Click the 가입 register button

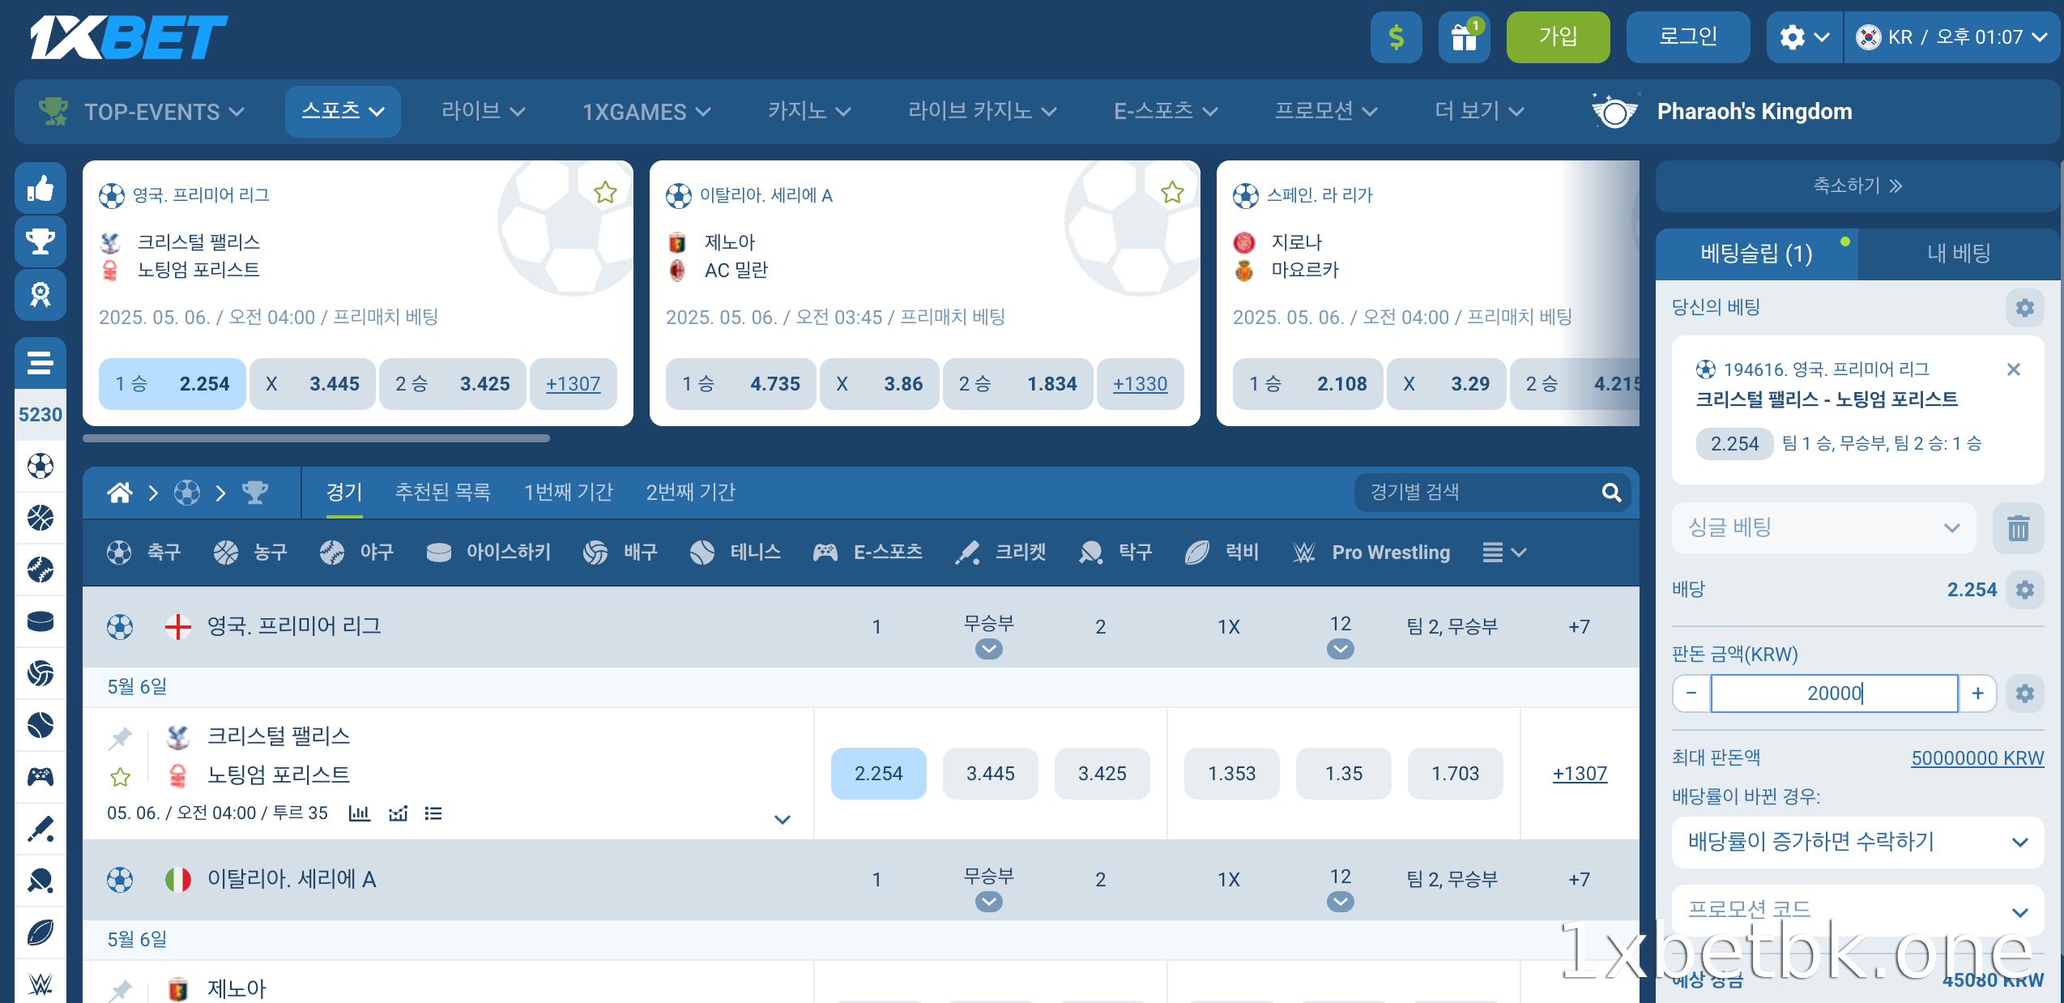click(x=1558, y=37)
